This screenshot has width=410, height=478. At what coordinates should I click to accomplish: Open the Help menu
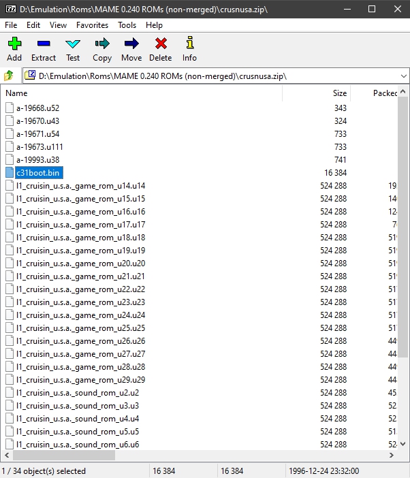[x=154, y=25]
